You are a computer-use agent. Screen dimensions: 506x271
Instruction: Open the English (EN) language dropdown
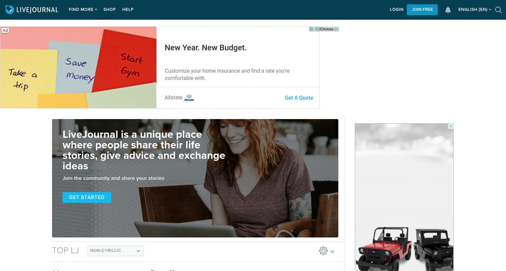coord(474,10)
